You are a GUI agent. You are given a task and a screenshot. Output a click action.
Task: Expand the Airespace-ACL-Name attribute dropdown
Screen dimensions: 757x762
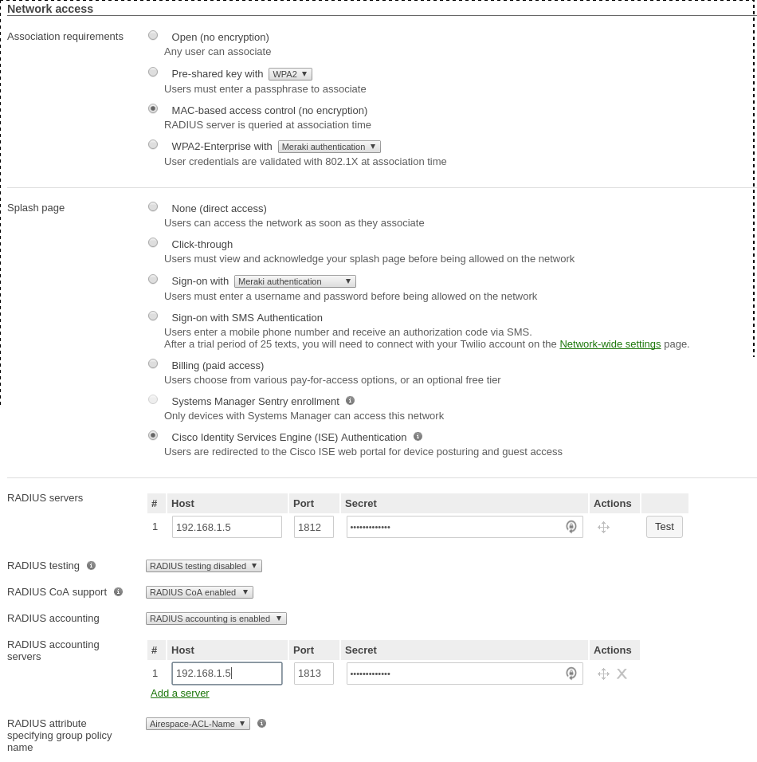tap(198, 723)
